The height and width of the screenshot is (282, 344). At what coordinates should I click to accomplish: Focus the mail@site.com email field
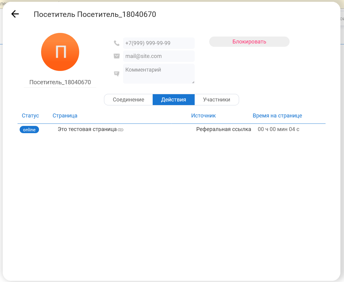pos(158,56)
